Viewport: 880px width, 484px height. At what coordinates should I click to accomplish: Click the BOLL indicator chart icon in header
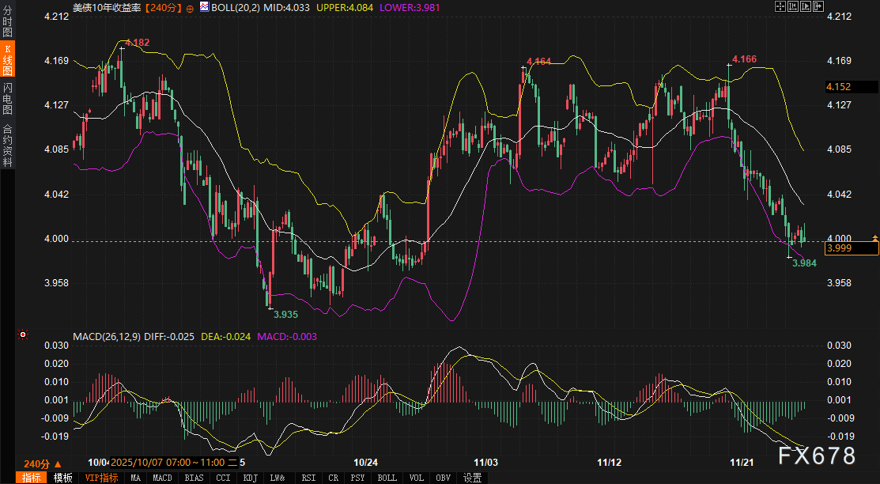[204, 6]
